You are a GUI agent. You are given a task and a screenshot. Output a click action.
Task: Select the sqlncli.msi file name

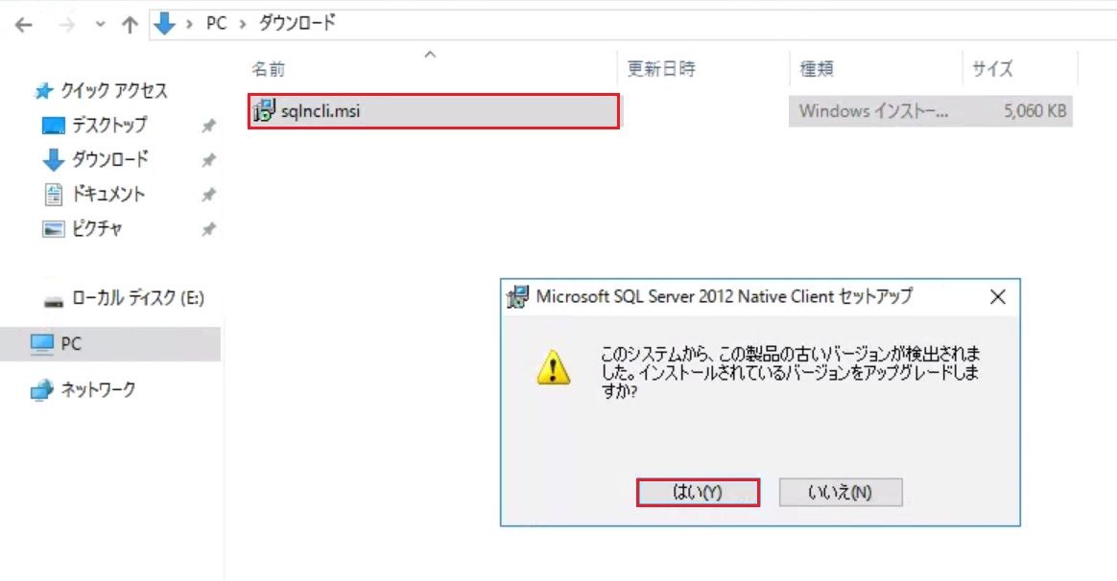321,111
